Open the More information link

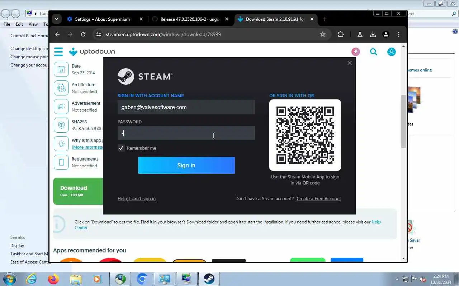coord(87,147)
